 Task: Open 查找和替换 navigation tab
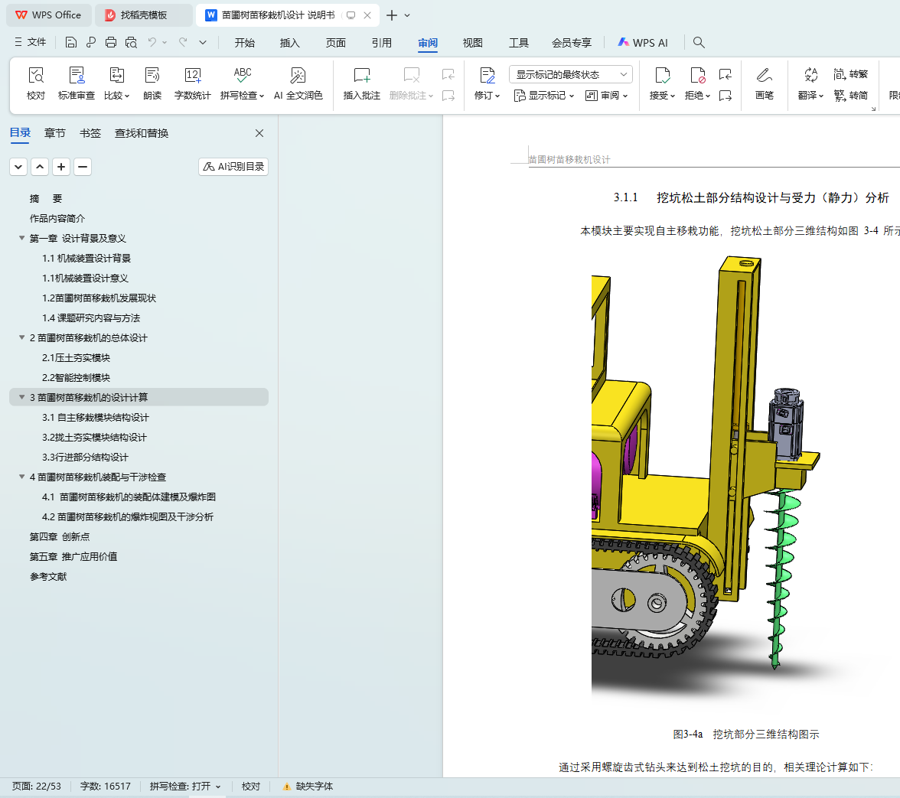(142, 133)
